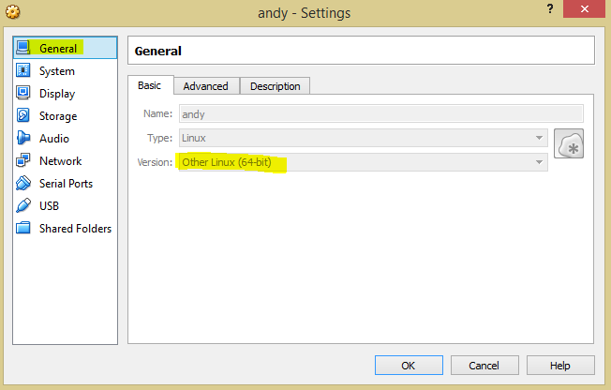Click the OS type image with asterisk
Viewport: 611px width, 390px height.
coord(569,143)
